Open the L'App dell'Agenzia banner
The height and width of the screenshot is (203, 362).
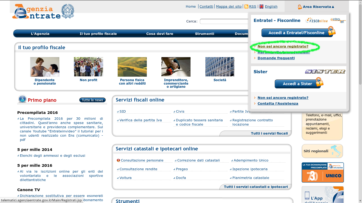tap(323, 195)
